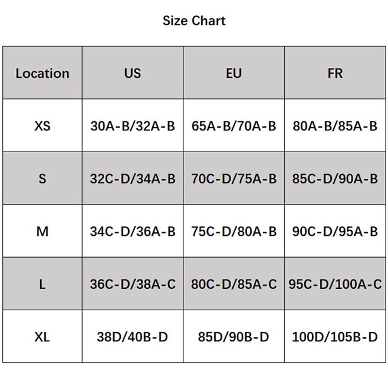The height and width of the screenshot is (388, 388).
Task: Click the 38D/40B-D cell
Action: coord(133,337)
